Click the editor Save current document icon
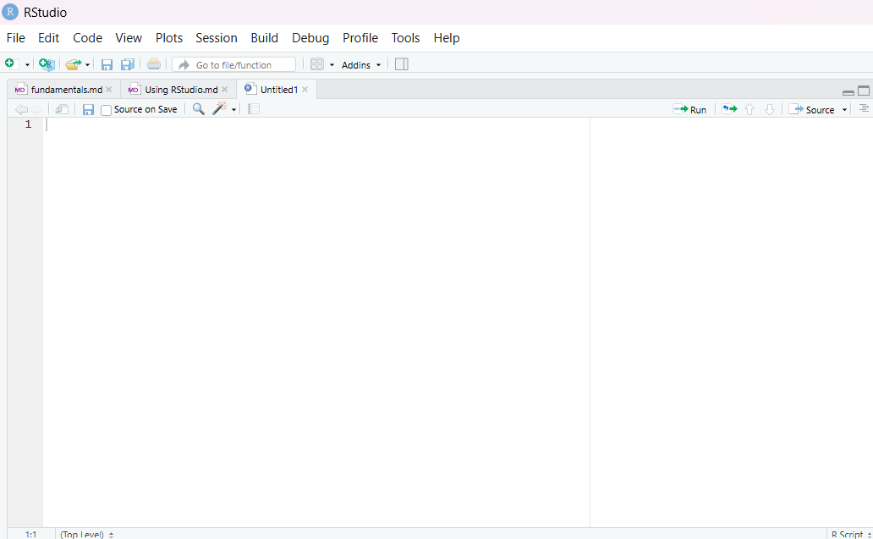Viewport: 873px width, 539px height. pos(88,110)
